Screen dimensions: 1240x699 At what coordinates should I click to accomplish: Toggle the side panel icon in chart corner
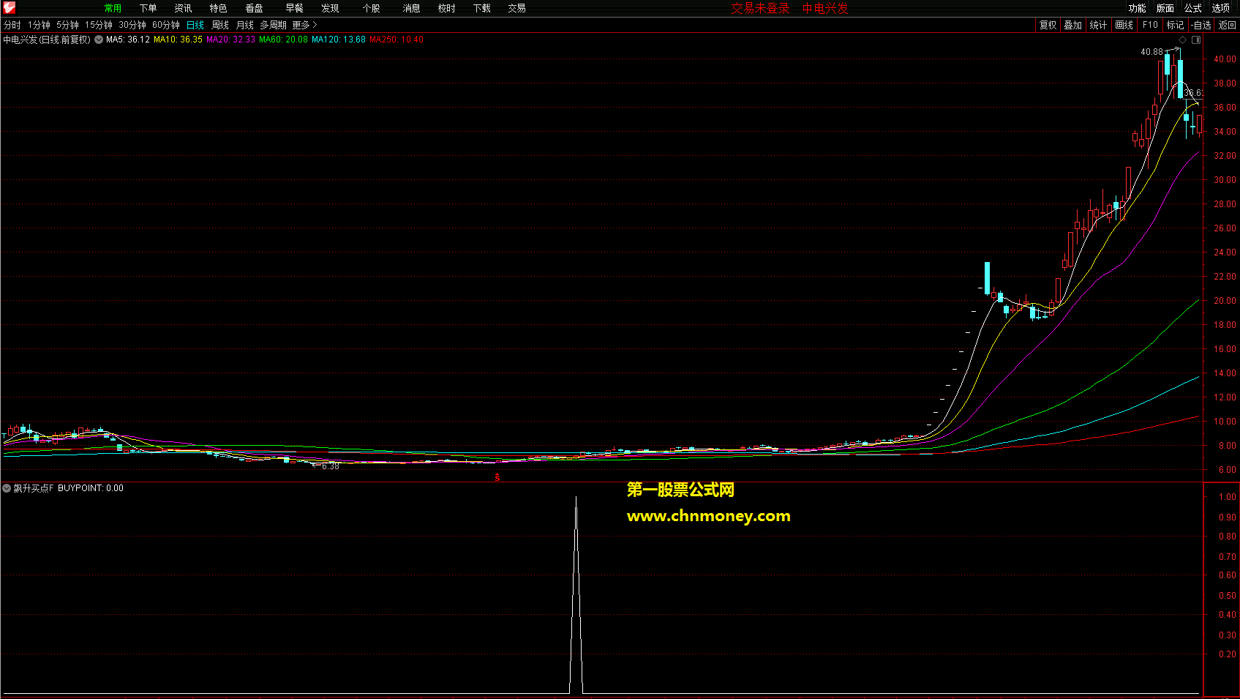1196,40
